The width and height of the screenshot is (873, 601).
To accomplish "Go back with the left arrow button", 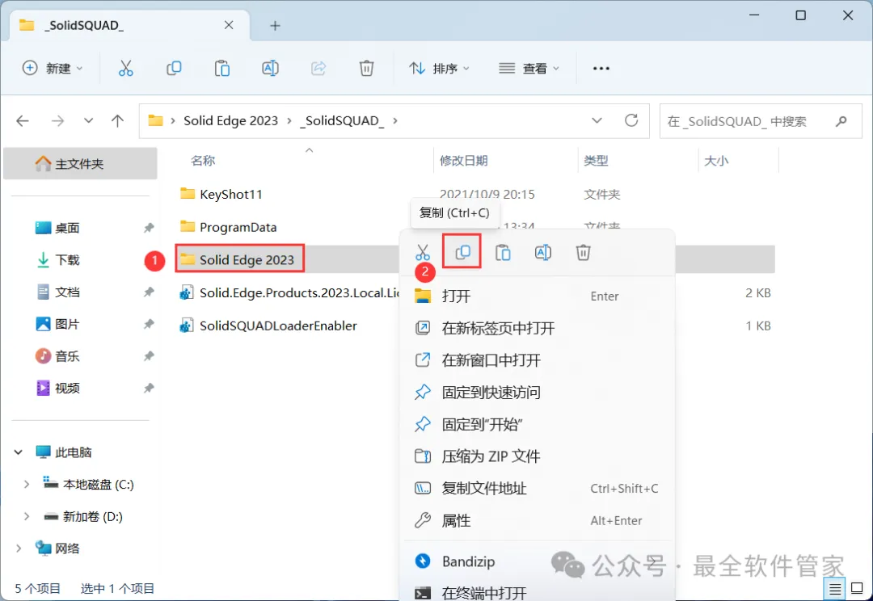I will pos(23,120).
